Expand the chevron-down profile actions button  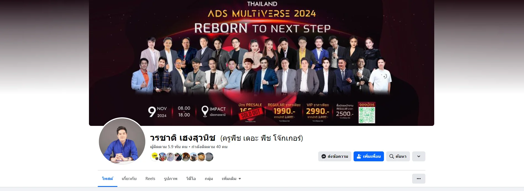point(418,156)
